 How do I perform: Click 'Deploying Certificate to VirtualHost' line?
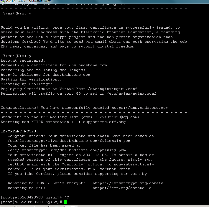click(69, 89)
